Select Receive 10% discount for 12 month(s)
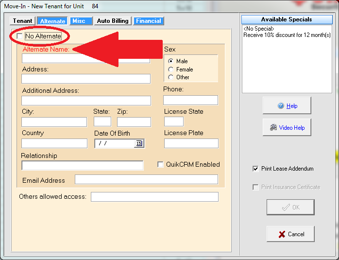 pyautogui.click(x=287, y=35)
